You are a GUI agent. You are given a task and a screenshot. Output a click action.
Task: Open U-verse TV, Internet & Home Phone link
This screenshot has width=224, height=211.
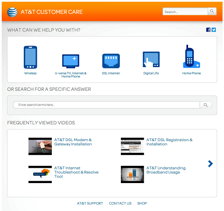pos(70,75)
